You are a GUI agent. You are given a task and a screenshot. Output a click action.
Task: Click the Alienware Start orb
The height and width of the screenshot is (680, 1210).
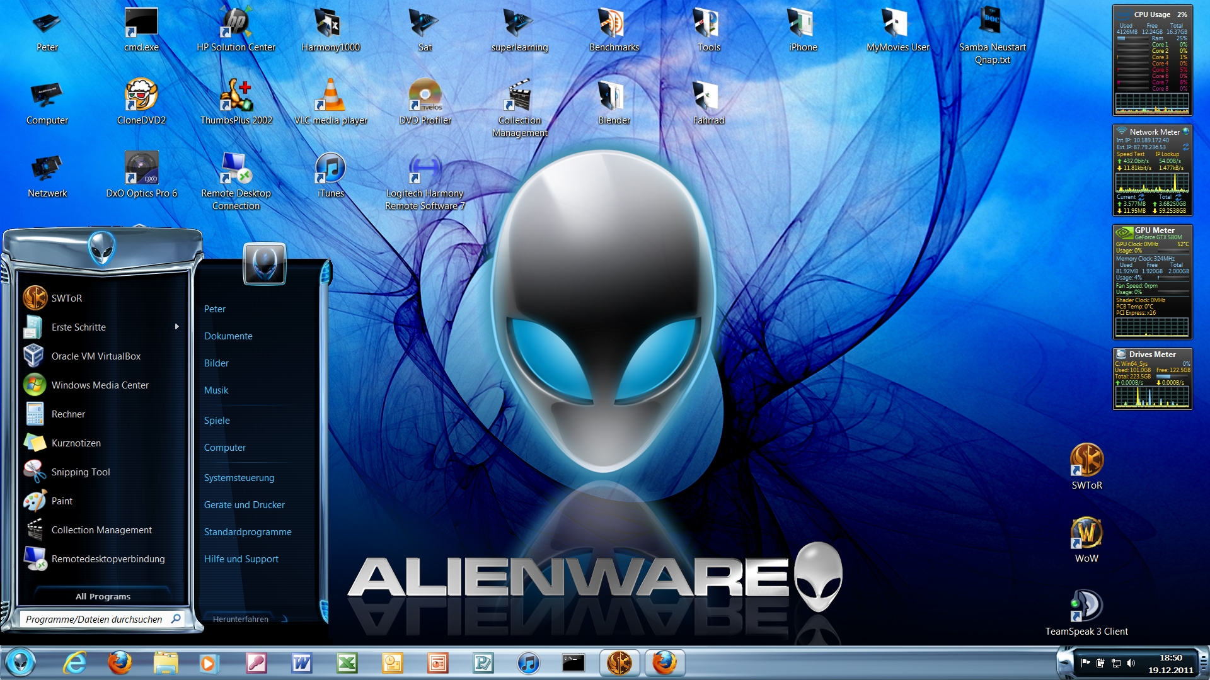tap(20, 663)
